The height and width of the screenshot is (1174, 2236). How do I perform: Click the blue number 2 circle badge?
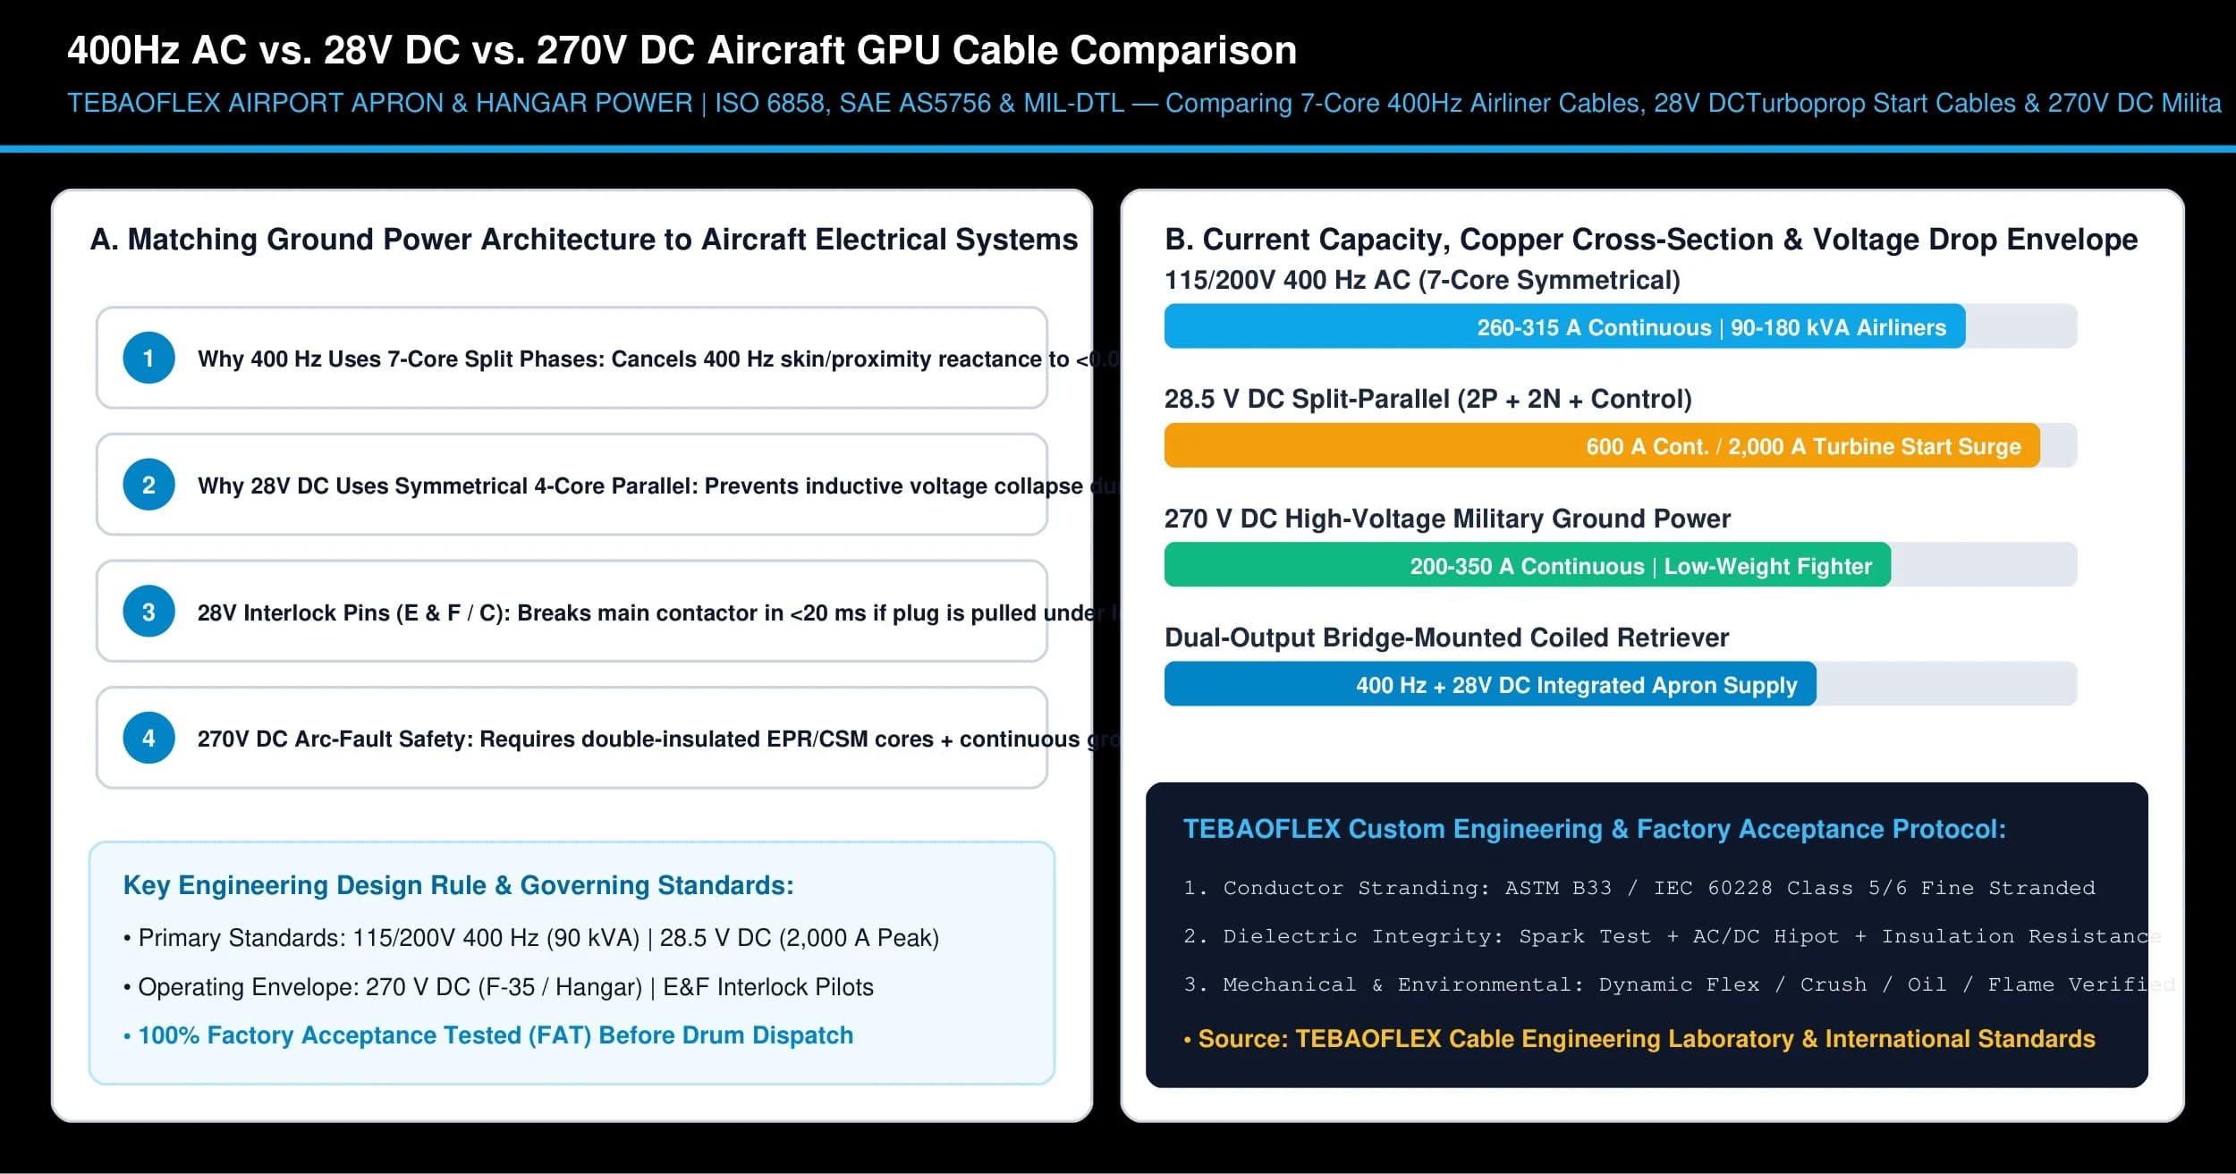pyautogui.click(x=148, y=485)
